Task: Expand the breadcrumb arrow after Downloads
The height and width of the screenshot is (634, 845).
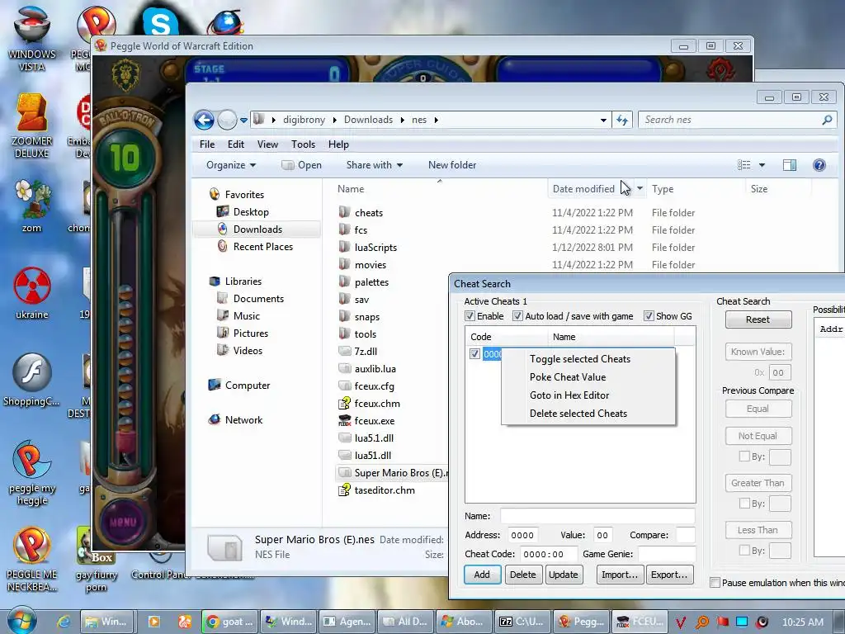Action: pyautogui.click(x=402, y=120)
